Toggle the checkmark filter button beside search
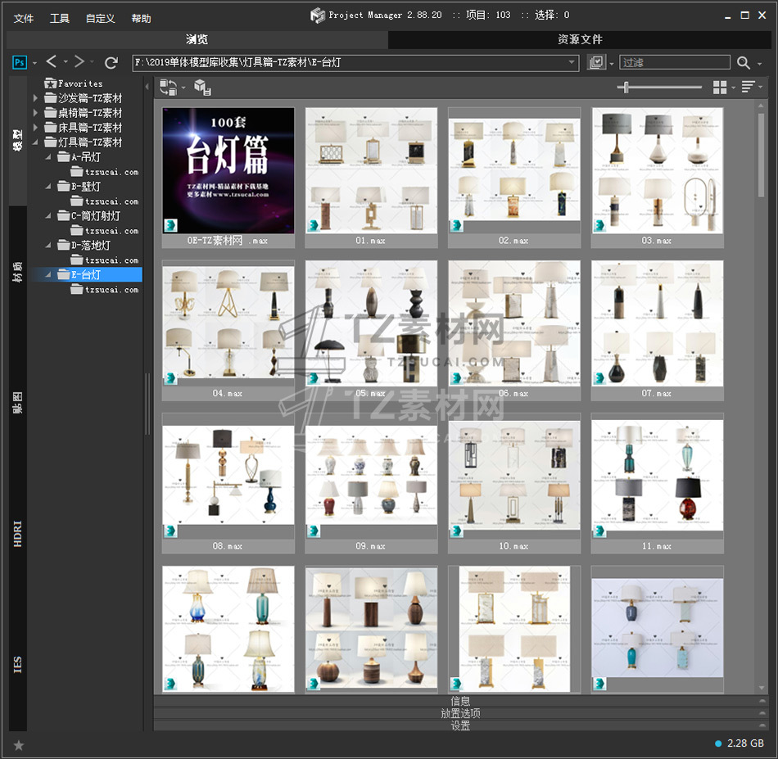The height and width of the screenshot is (759, 778). pyautogui.click(x=596, y=62)
